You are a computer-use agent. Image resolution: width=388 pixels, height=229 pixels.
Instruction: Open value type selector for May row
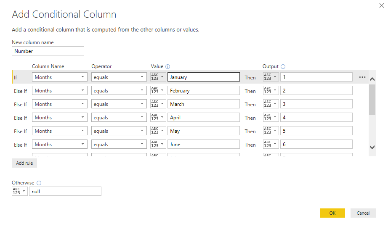coord(158,131)
